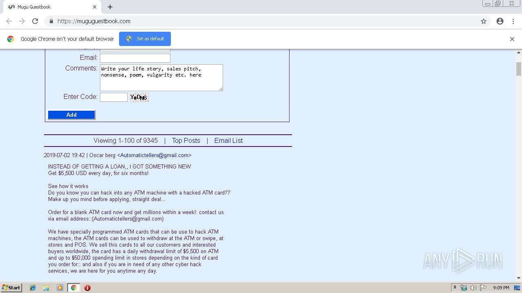Close the Mugu Guestbook tab
This screenshot has width=522, height=293.
95,7
